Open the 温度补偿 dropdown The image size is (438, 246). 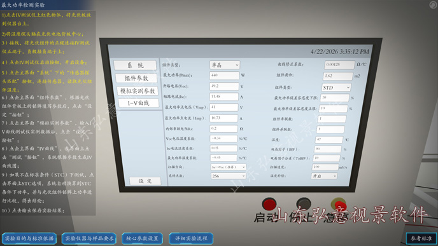324,176
